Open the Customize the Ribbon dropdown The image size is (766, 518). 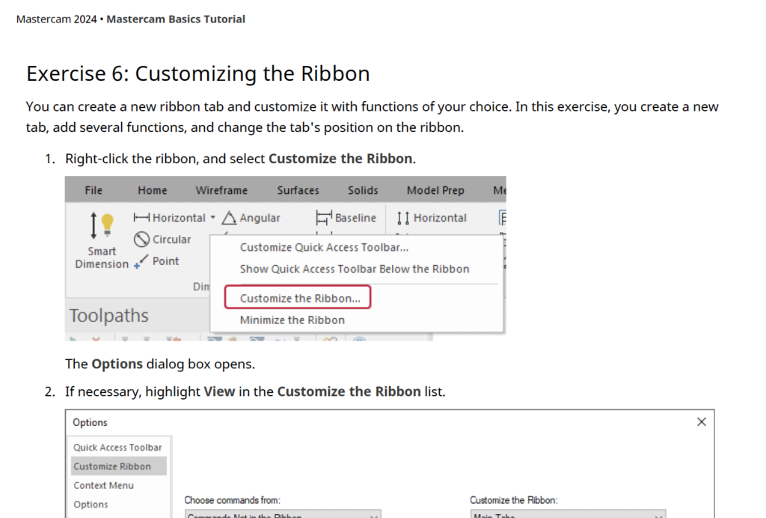coord(568,514)
